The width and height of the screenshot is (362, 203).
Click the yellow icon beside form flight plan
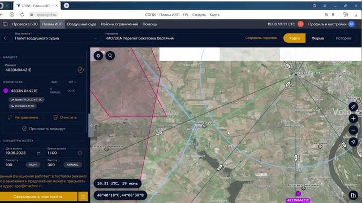pyautogui.click(x=83, y=197)
